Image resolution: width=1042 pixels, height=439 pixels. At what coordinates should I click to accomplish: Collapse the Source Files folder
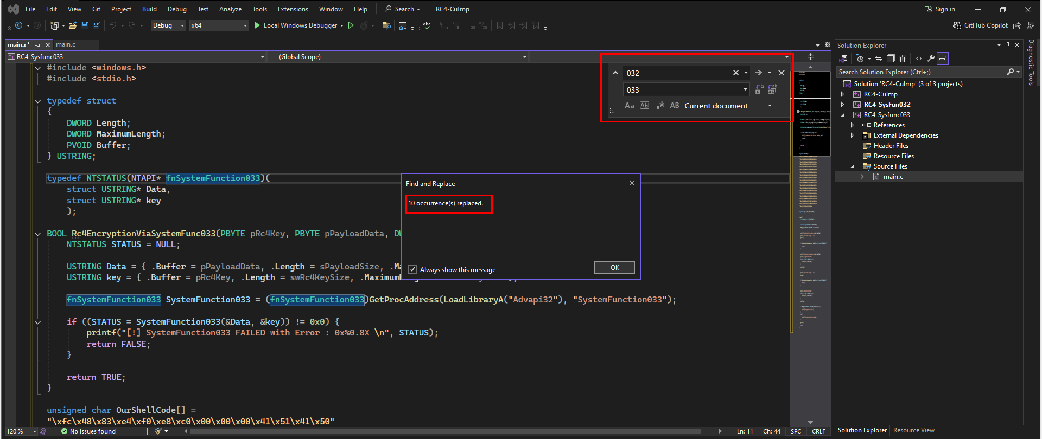852,166
